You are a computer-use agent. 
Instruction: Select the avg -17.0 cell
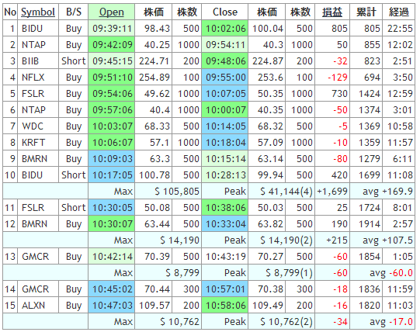382,322
